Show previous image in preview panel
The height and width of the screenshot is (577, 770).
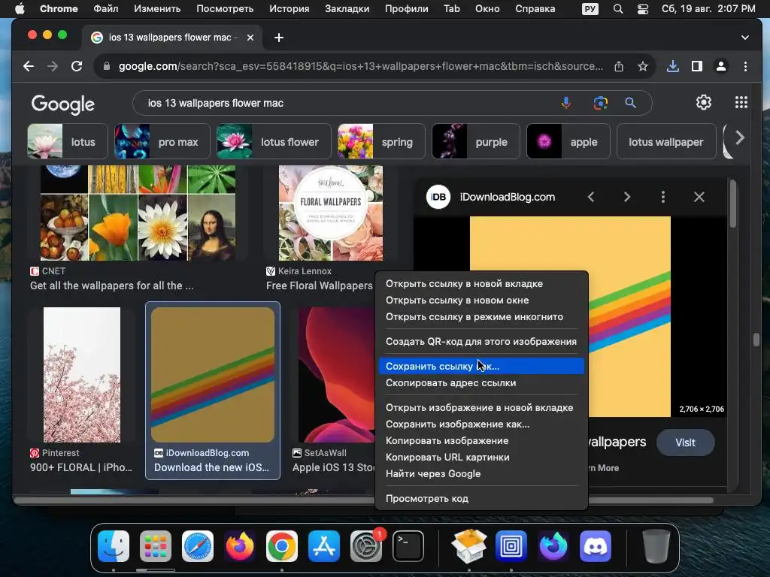pyautogui.click(x=591, y=198)
